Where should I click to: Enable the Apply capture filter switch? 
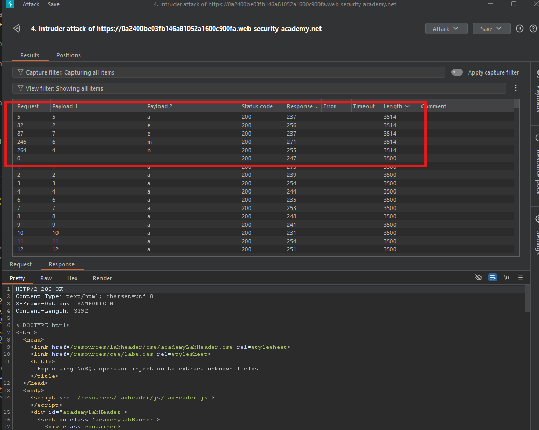coord(457,72)
